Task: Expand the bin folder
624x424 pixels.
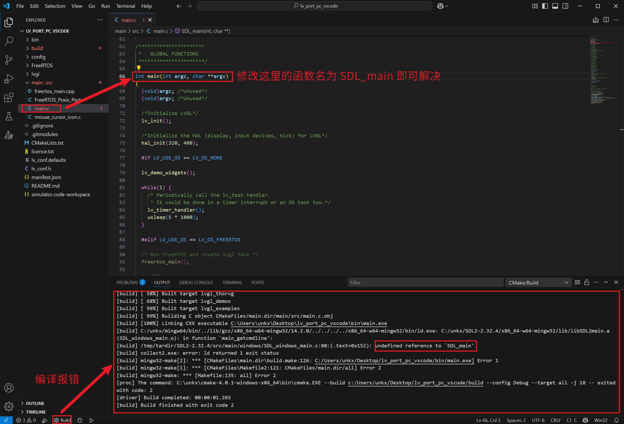Action: click(63, 40)
